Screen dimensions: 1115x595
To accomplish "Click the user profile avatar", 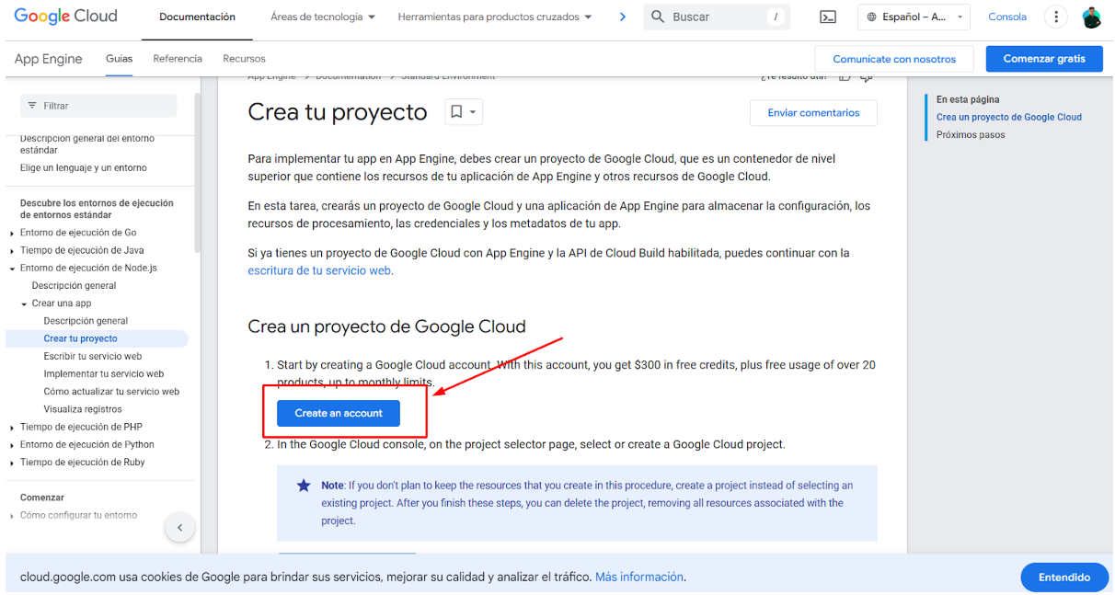I will click(1091, 17).
